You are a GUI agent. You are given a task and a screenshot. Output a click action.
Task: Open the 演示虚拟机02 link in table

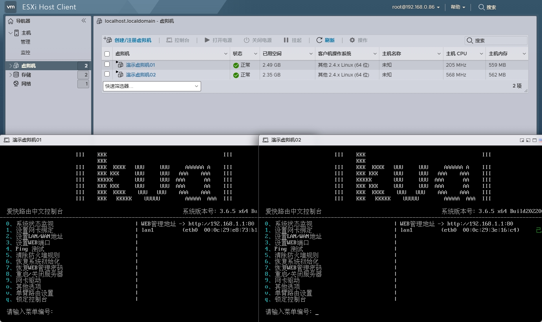[141, 75]
